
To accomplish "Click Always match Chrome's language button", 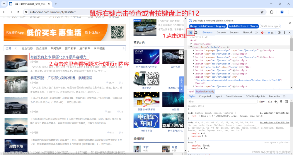I will click(208, 26).
